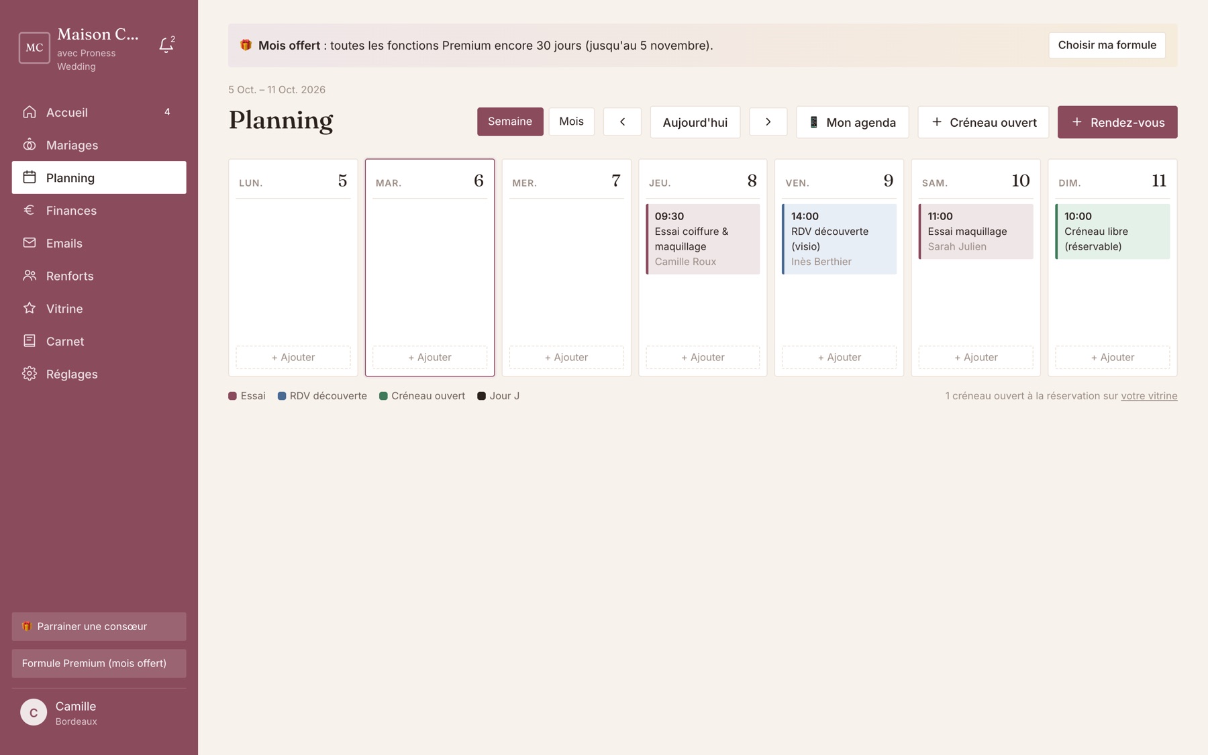Create a new Rendez-vous
1208x755 pixels.
pyautogui.click(x=1117, y=122)
